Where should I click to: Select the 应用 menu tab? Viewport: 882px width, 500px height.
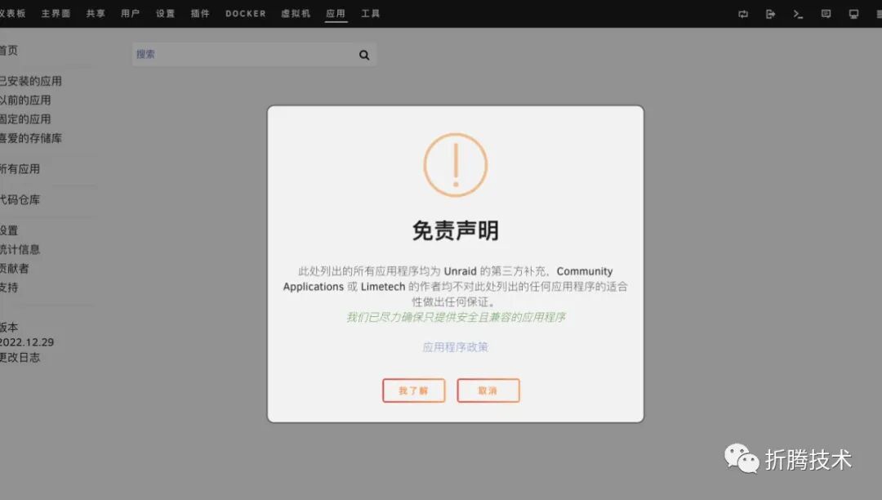[336, 14]
